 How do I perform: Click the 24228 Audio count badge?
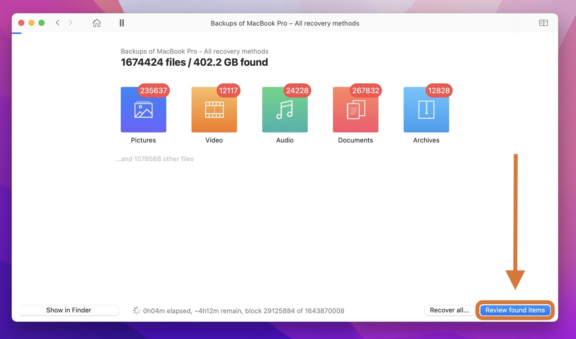297,90
